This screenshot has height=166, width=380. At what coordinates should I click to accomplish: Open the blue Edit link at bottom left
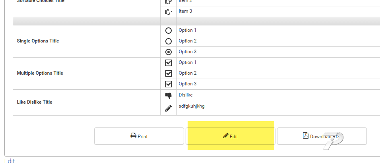(x=10, y=161)
